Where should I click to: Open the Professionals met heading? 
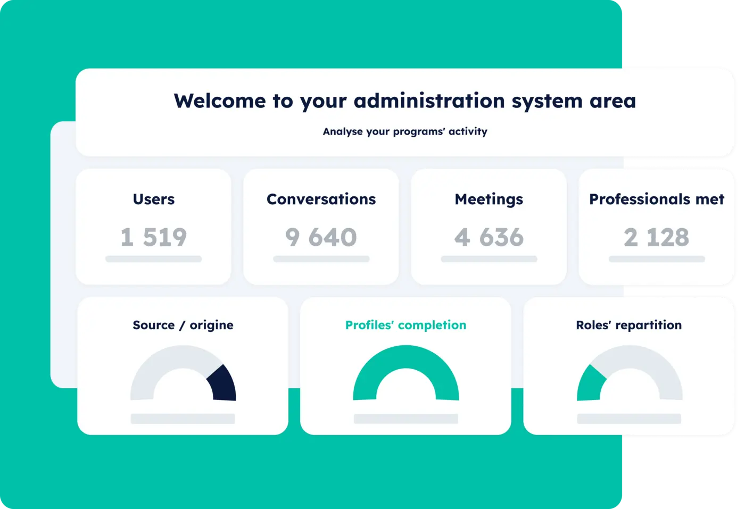click(x=656, y=199)
